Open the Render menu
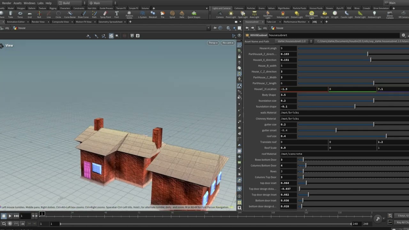This screenshot has height=230, width=409. [7, 3]
